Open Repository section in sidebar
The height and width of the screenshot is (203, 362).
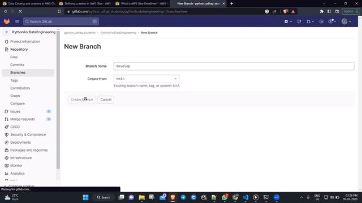[19, 49]
